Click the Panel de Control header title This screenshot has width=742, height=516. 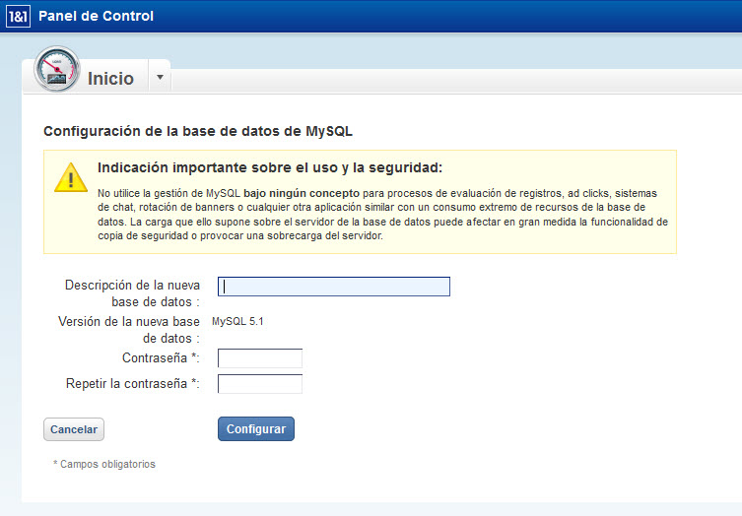[x=96, y=16]
